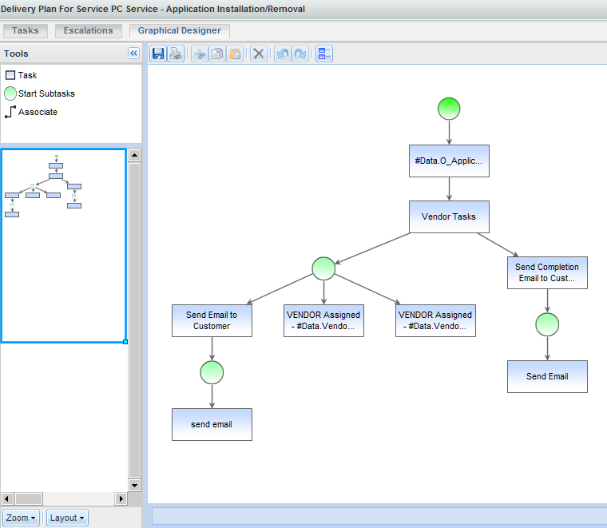Viewport: 607px width, 528px height.
Task: Open the Layout dropdown
Action: click(x=67, y=518)
